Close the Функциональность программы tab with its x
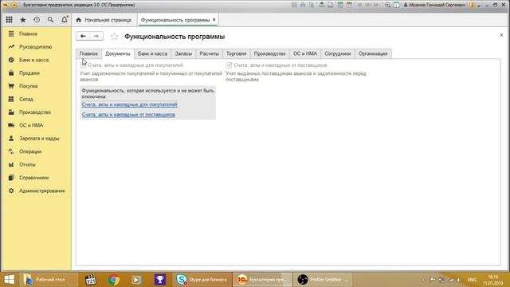510x287 pixels. pos(214,20)
